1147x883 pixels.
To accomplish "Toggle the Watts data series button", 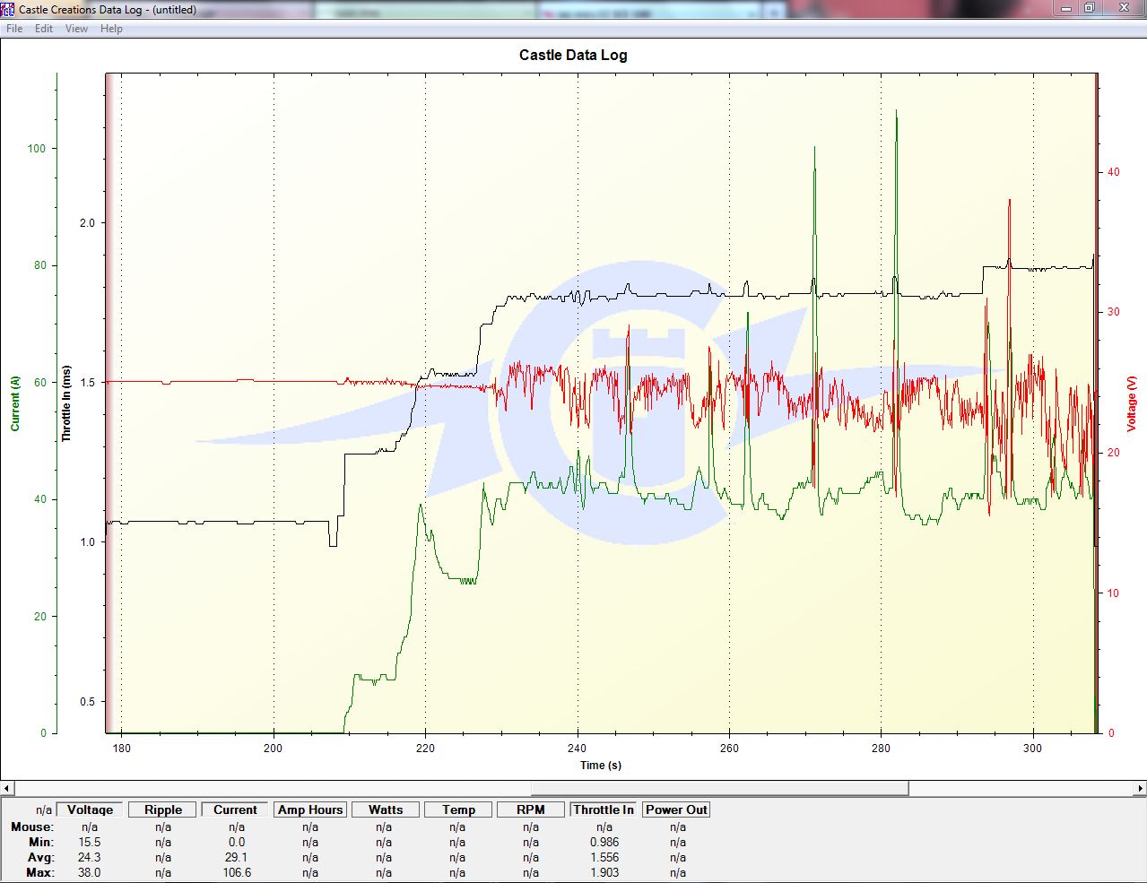I will point(386,809).
